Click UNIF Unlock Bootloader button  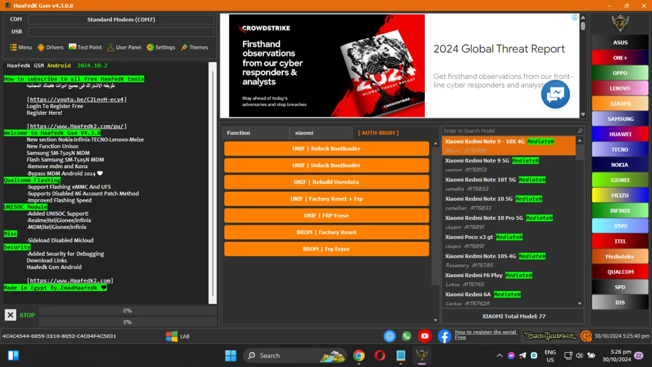(327, 166)
